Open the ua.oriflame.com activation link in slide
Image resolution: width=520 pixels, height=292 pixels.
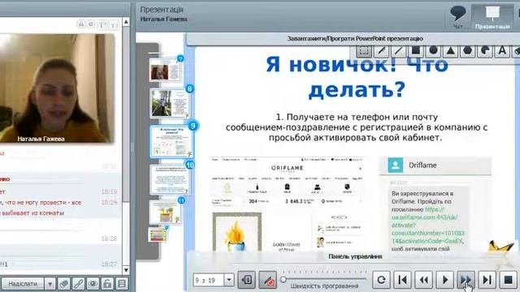click(428, 225)
